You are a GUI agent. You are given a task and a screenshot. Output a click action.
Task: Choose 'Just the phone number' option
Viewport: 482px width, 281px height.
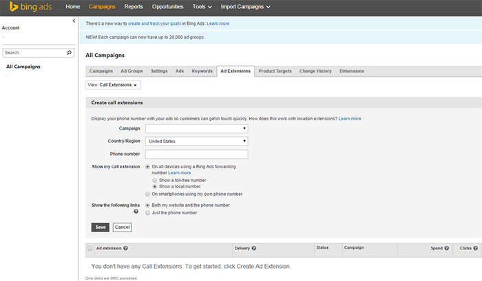click(x=147, y=212)
